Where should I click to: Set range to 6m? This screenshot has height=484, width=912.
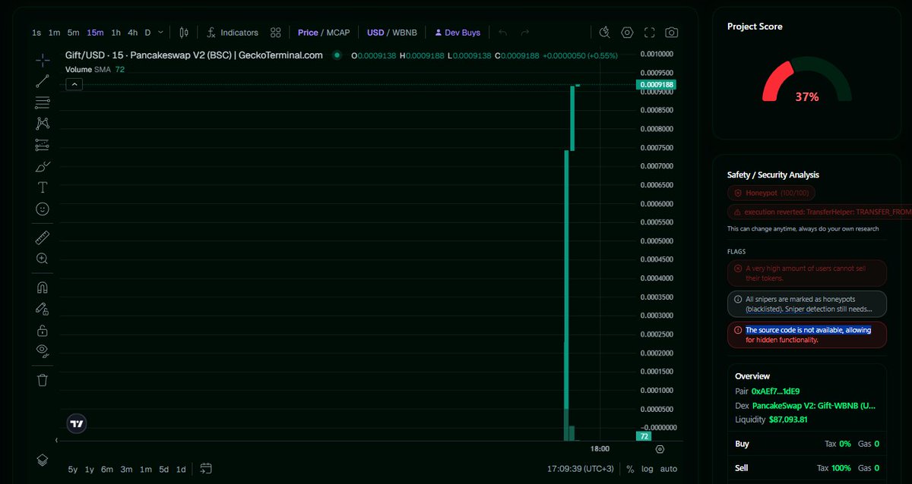tap(106, 469)
